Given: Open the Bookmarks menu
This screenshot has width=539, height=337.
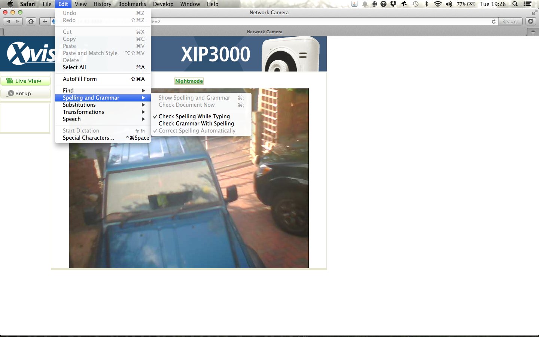Looking at the screenshot, I should click(132, 4).
